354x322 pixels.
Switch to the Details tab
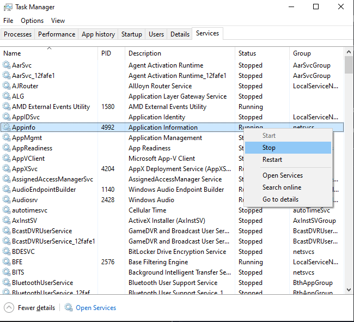coord(180,34)
